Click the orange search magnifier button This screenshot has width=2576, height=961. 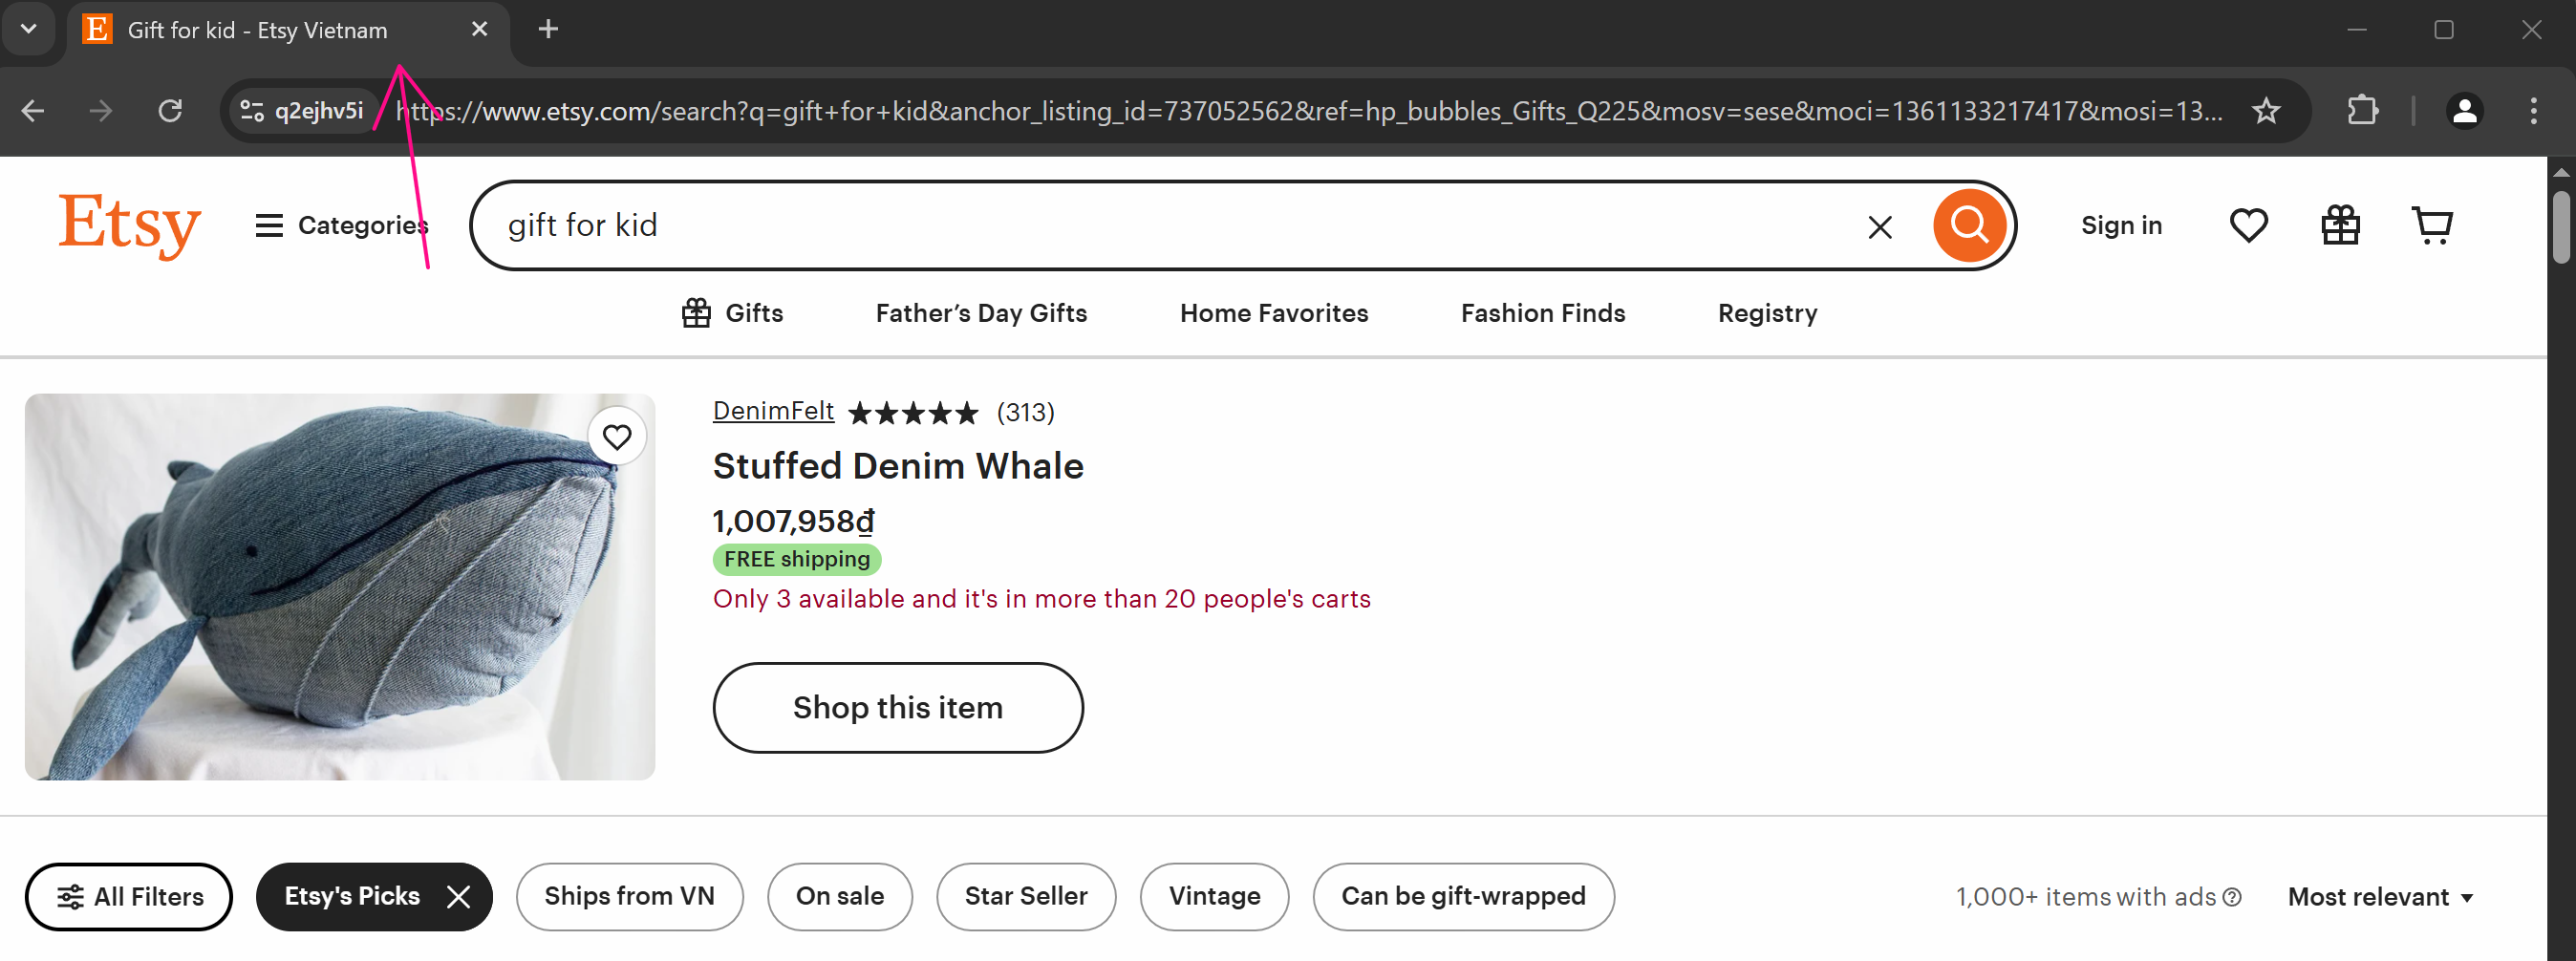[x=1968, y=225]
